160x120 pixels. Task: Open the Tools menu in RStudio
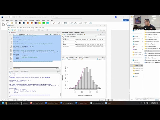point(40,28)
